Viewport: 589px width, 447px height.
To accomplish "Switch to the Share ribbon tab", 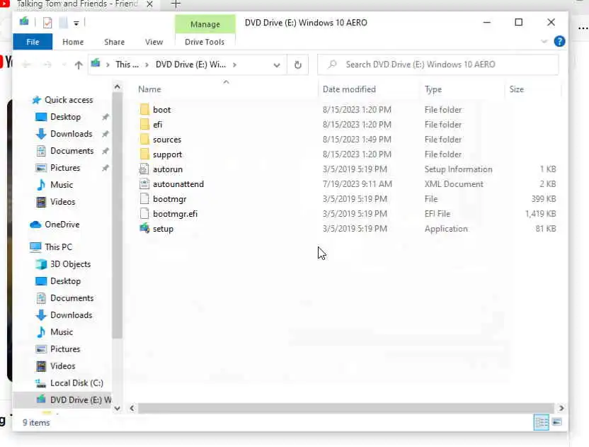I will point(114,42).
